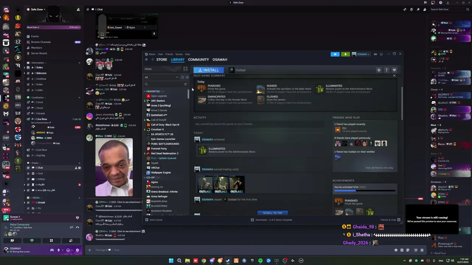Open Discord help question mark icon
The height and width of the screenshot is (265, 472).
click(441, 3)
